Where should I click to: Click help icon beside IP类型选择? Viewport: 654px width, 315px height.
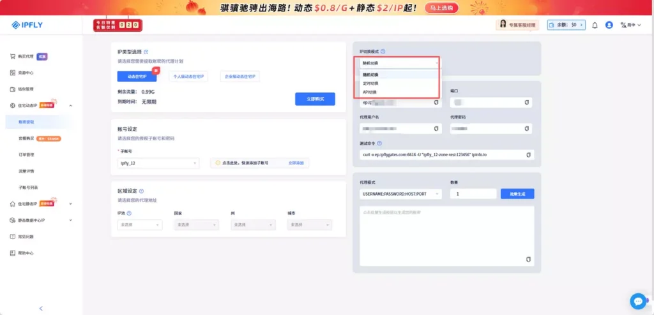point(146,52)
